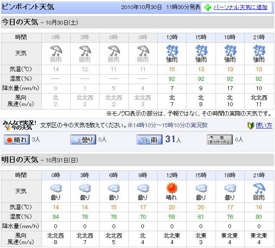The width and height of the screenshot is (275, 248).
Task: Click the 今日の天気 section heading
Action: (20, 22)
